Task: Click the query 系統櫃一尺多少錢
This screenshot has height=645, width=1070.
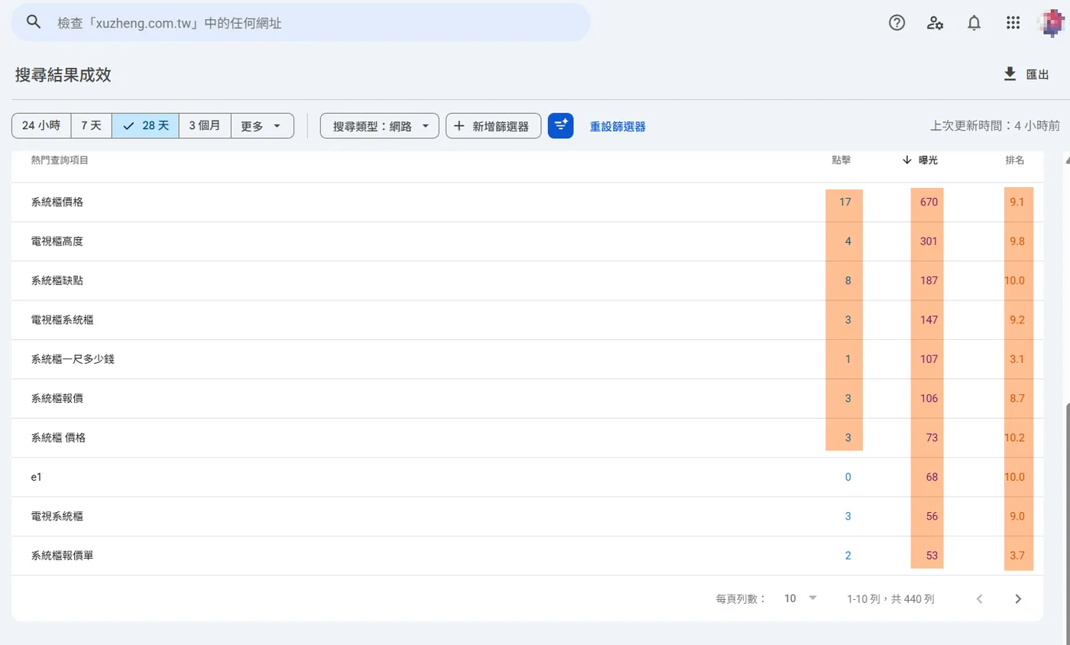Action: (73, 360)
